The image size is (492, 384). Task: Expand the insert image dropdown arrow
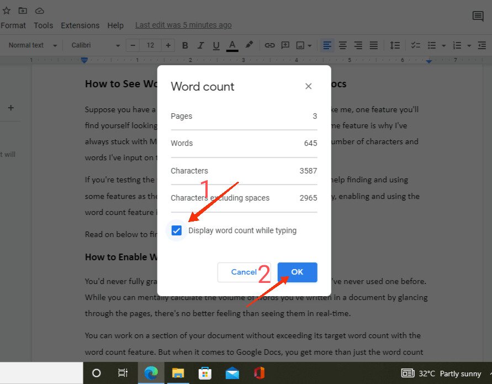[310, 46]
